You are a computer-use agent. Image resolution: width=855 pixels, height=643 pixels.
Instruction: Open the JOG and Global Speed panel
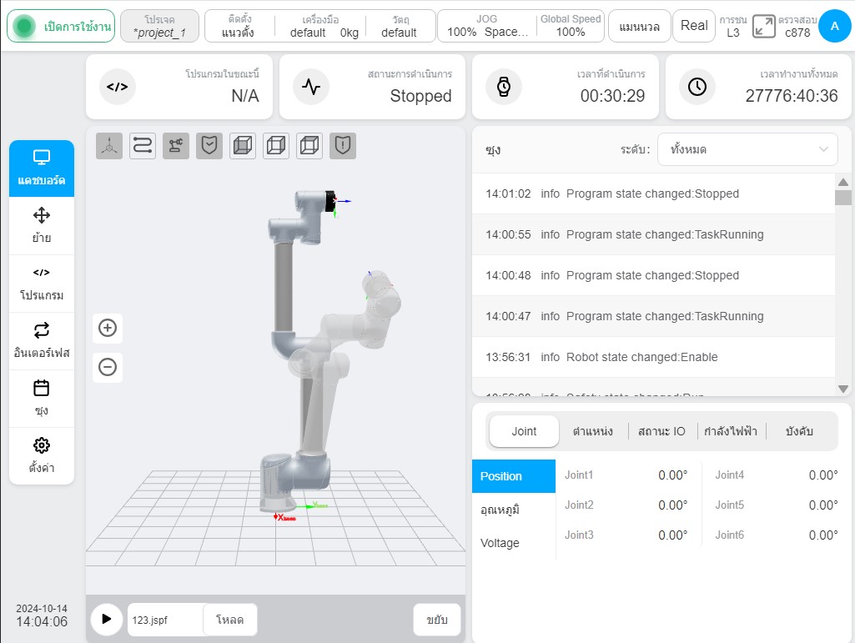point(521,26)
